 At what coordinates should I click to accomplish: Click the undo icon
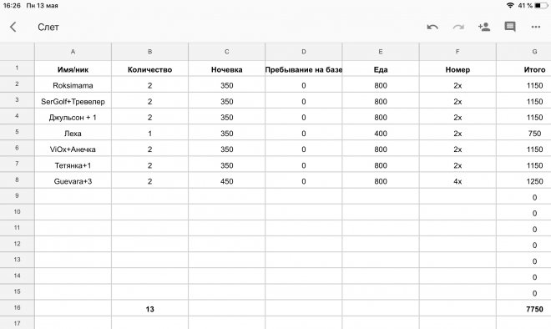[x=432, y=27]
